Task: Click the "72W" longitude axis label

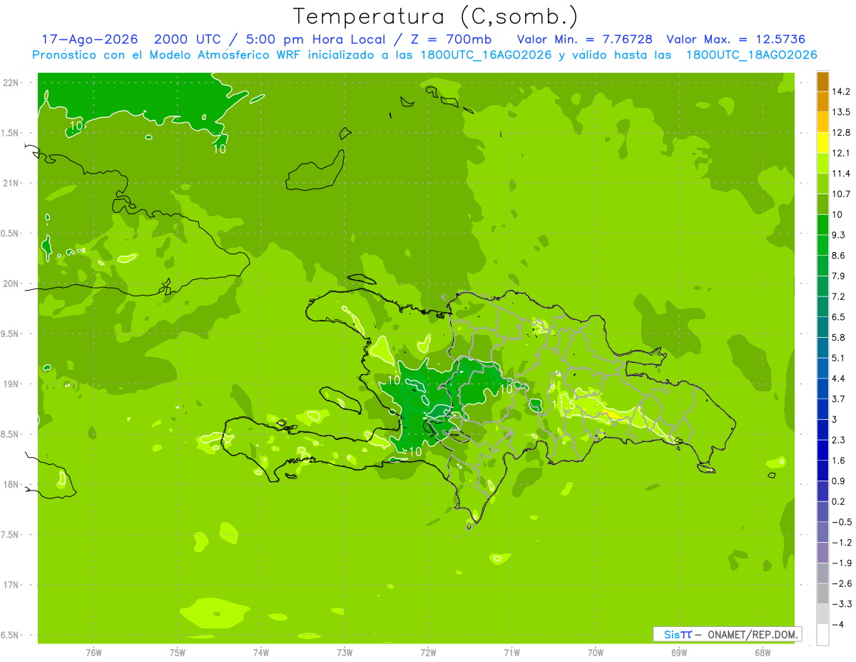Action: point(429,653)
